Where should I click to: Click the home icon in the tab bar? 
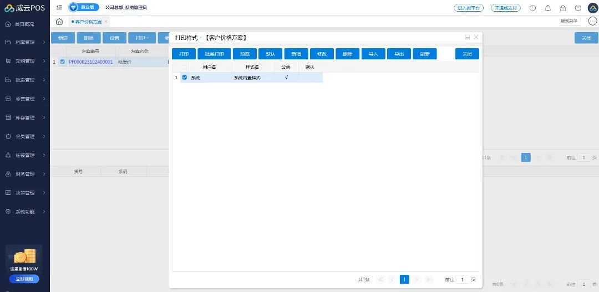coord(59,22)
